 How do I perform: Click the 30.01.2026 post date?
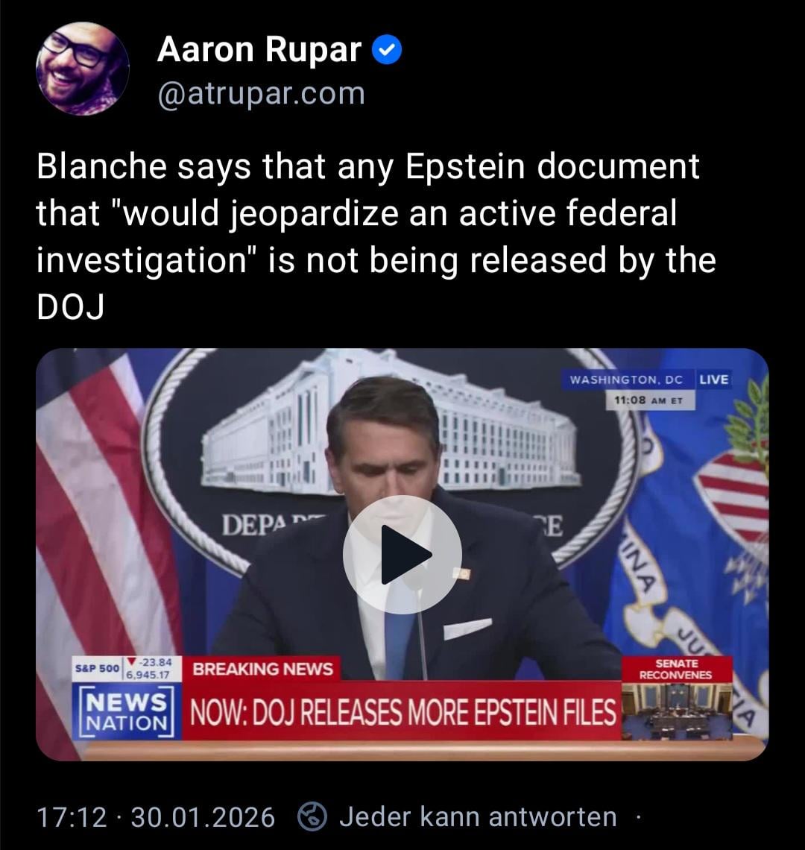[x=203, y=817]
